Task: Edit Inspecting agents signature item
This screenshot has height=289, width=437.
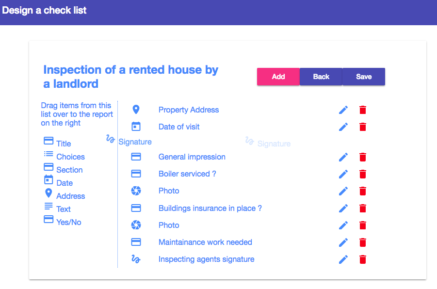Action: [343, 259]
